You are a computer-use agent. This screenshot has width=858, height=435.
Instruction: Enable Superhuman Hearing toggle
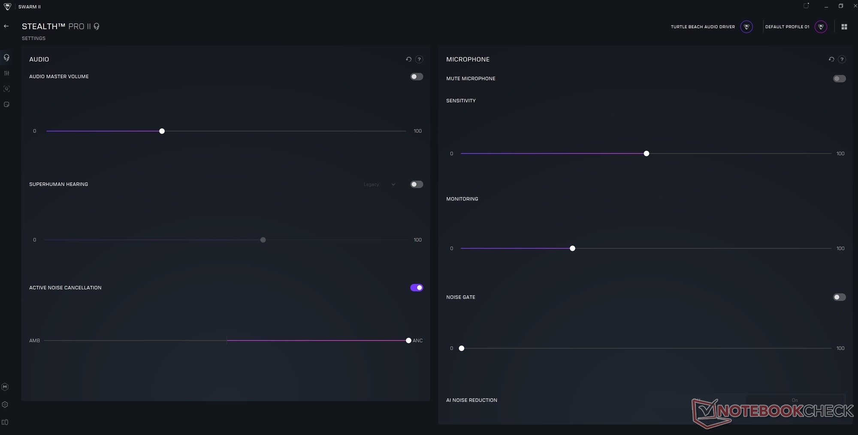[x=417, y=184]
